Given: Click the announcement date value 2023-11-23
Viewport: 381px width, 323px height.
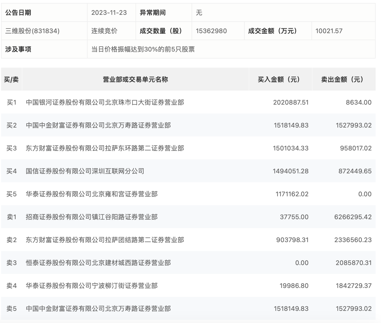Looking at the screenshot, I should (109, 13).
